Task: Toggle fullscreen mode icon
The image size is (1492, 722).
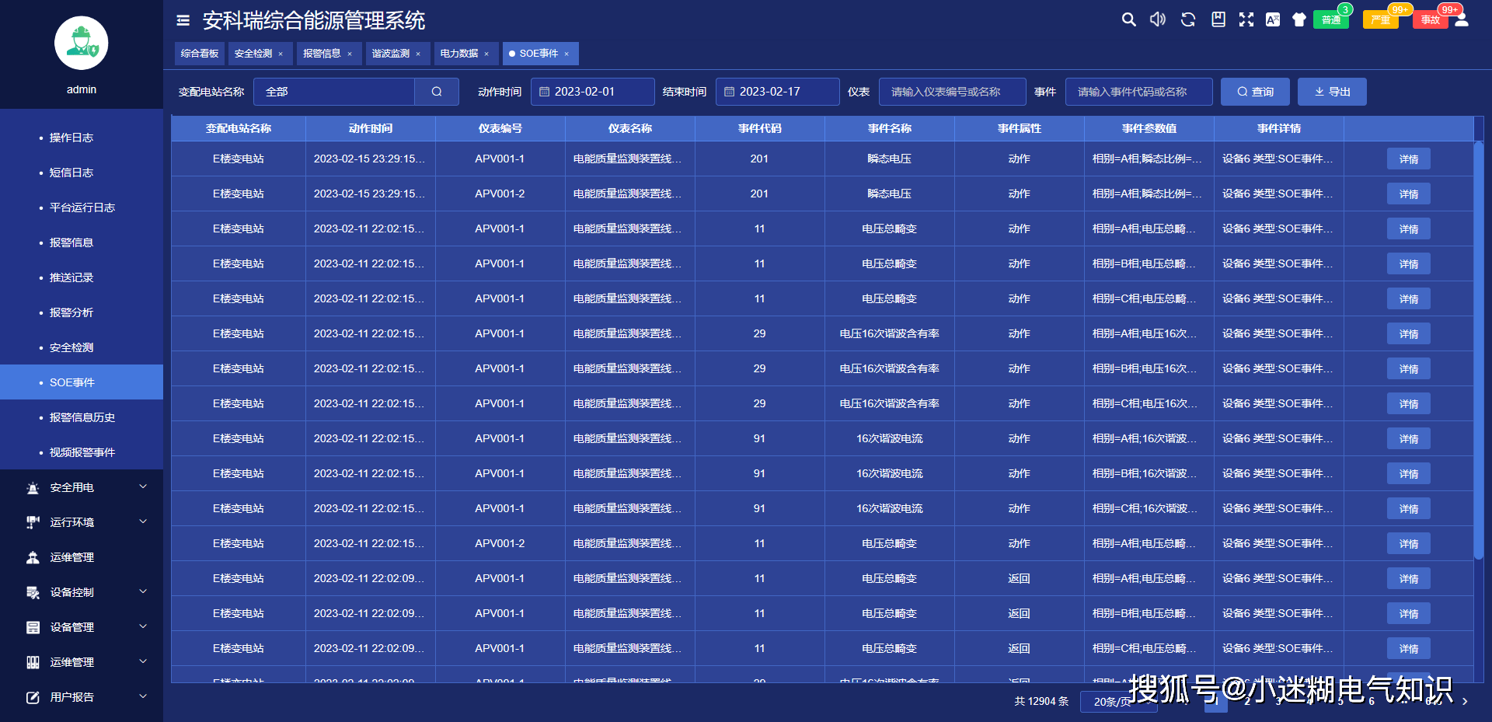Action: (x=1246, y=19)
